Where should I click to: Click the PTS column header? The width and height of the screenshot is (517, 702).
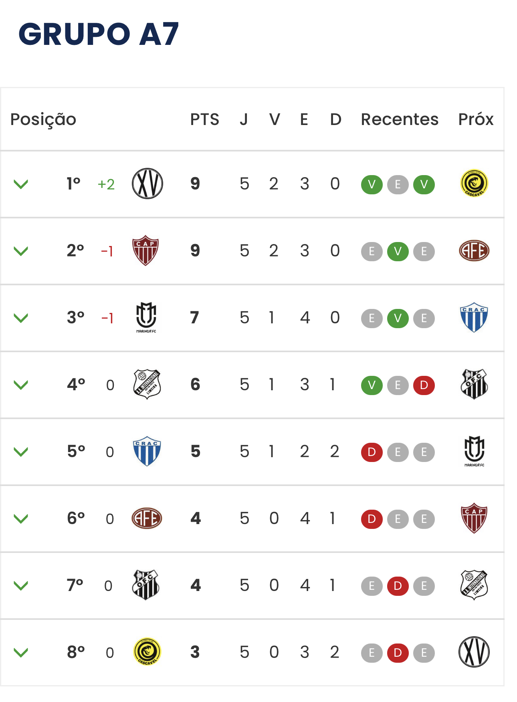click(x=205, y=119)
